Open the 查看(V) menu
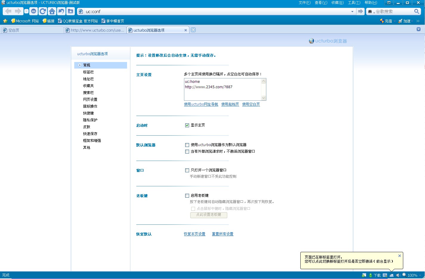The width and height of the screenshot is (425, 279). coord(321,3)
